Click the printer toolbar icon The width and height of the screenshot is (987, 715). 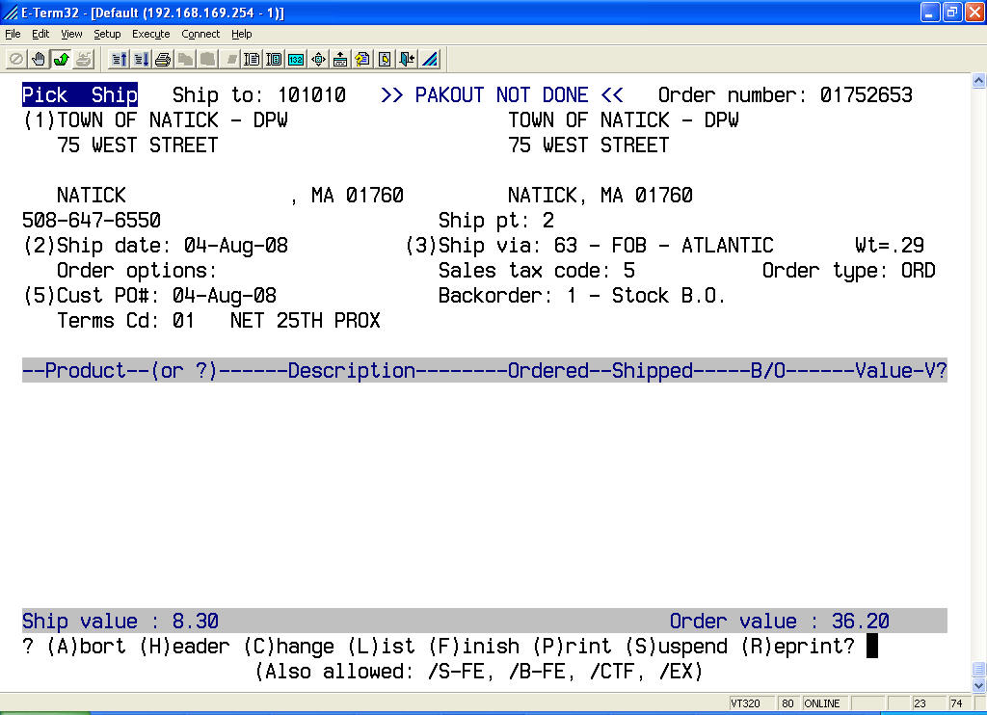[x=163, y=59]
